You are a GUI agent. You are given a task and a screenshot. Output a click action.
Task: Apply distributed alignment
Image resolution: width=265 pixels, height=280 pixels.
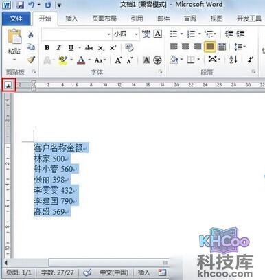[x=222, y=47]
